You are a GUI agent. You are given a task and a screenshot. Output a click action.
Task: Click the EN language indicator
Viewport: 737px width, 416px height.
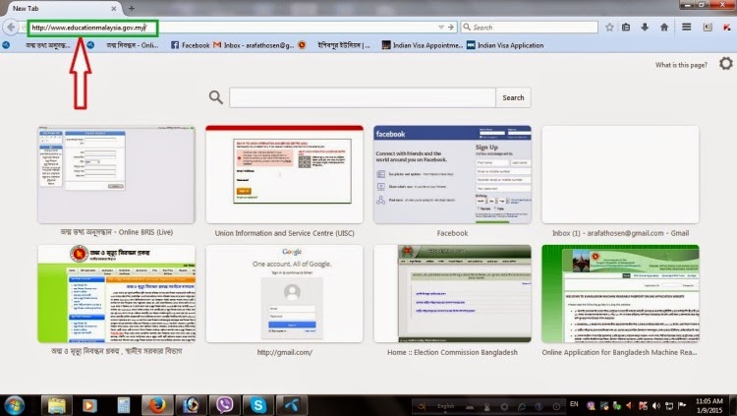(x=574, y=404)
